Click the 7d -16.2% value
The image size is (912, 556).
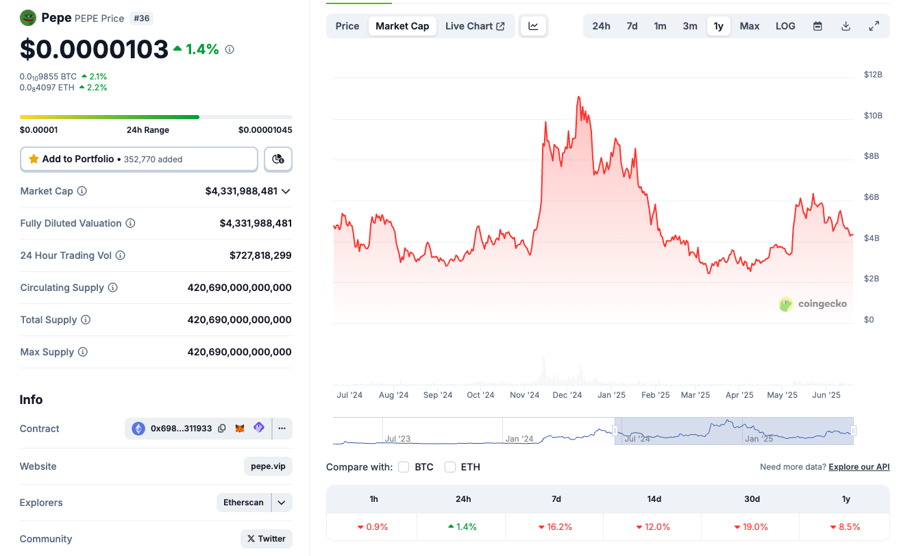[556, 527]
